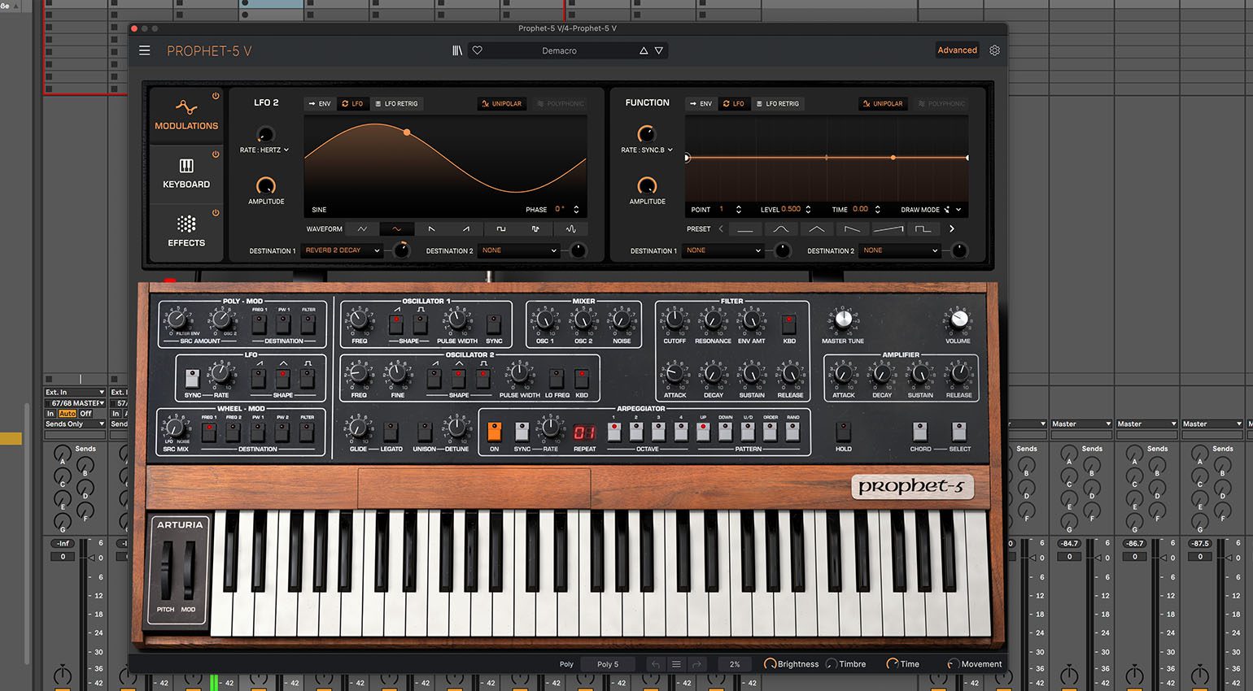Select sample-and-hold waveform for LFO 2
1253x691 pixels.
click(535, 229)
